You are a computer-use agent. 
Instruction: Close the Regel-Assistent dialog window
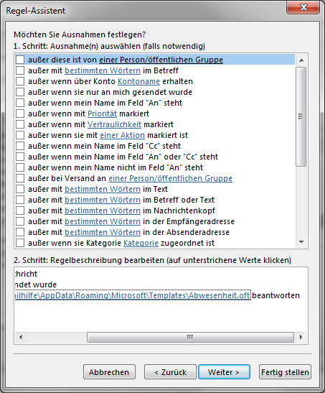click(303, 7)
